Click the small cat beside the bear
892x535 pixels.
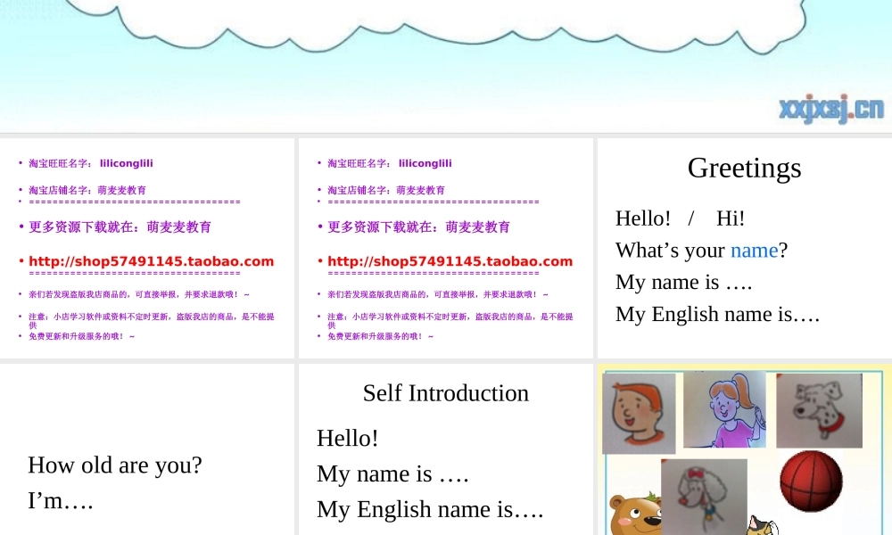click(x=761, y=525)
